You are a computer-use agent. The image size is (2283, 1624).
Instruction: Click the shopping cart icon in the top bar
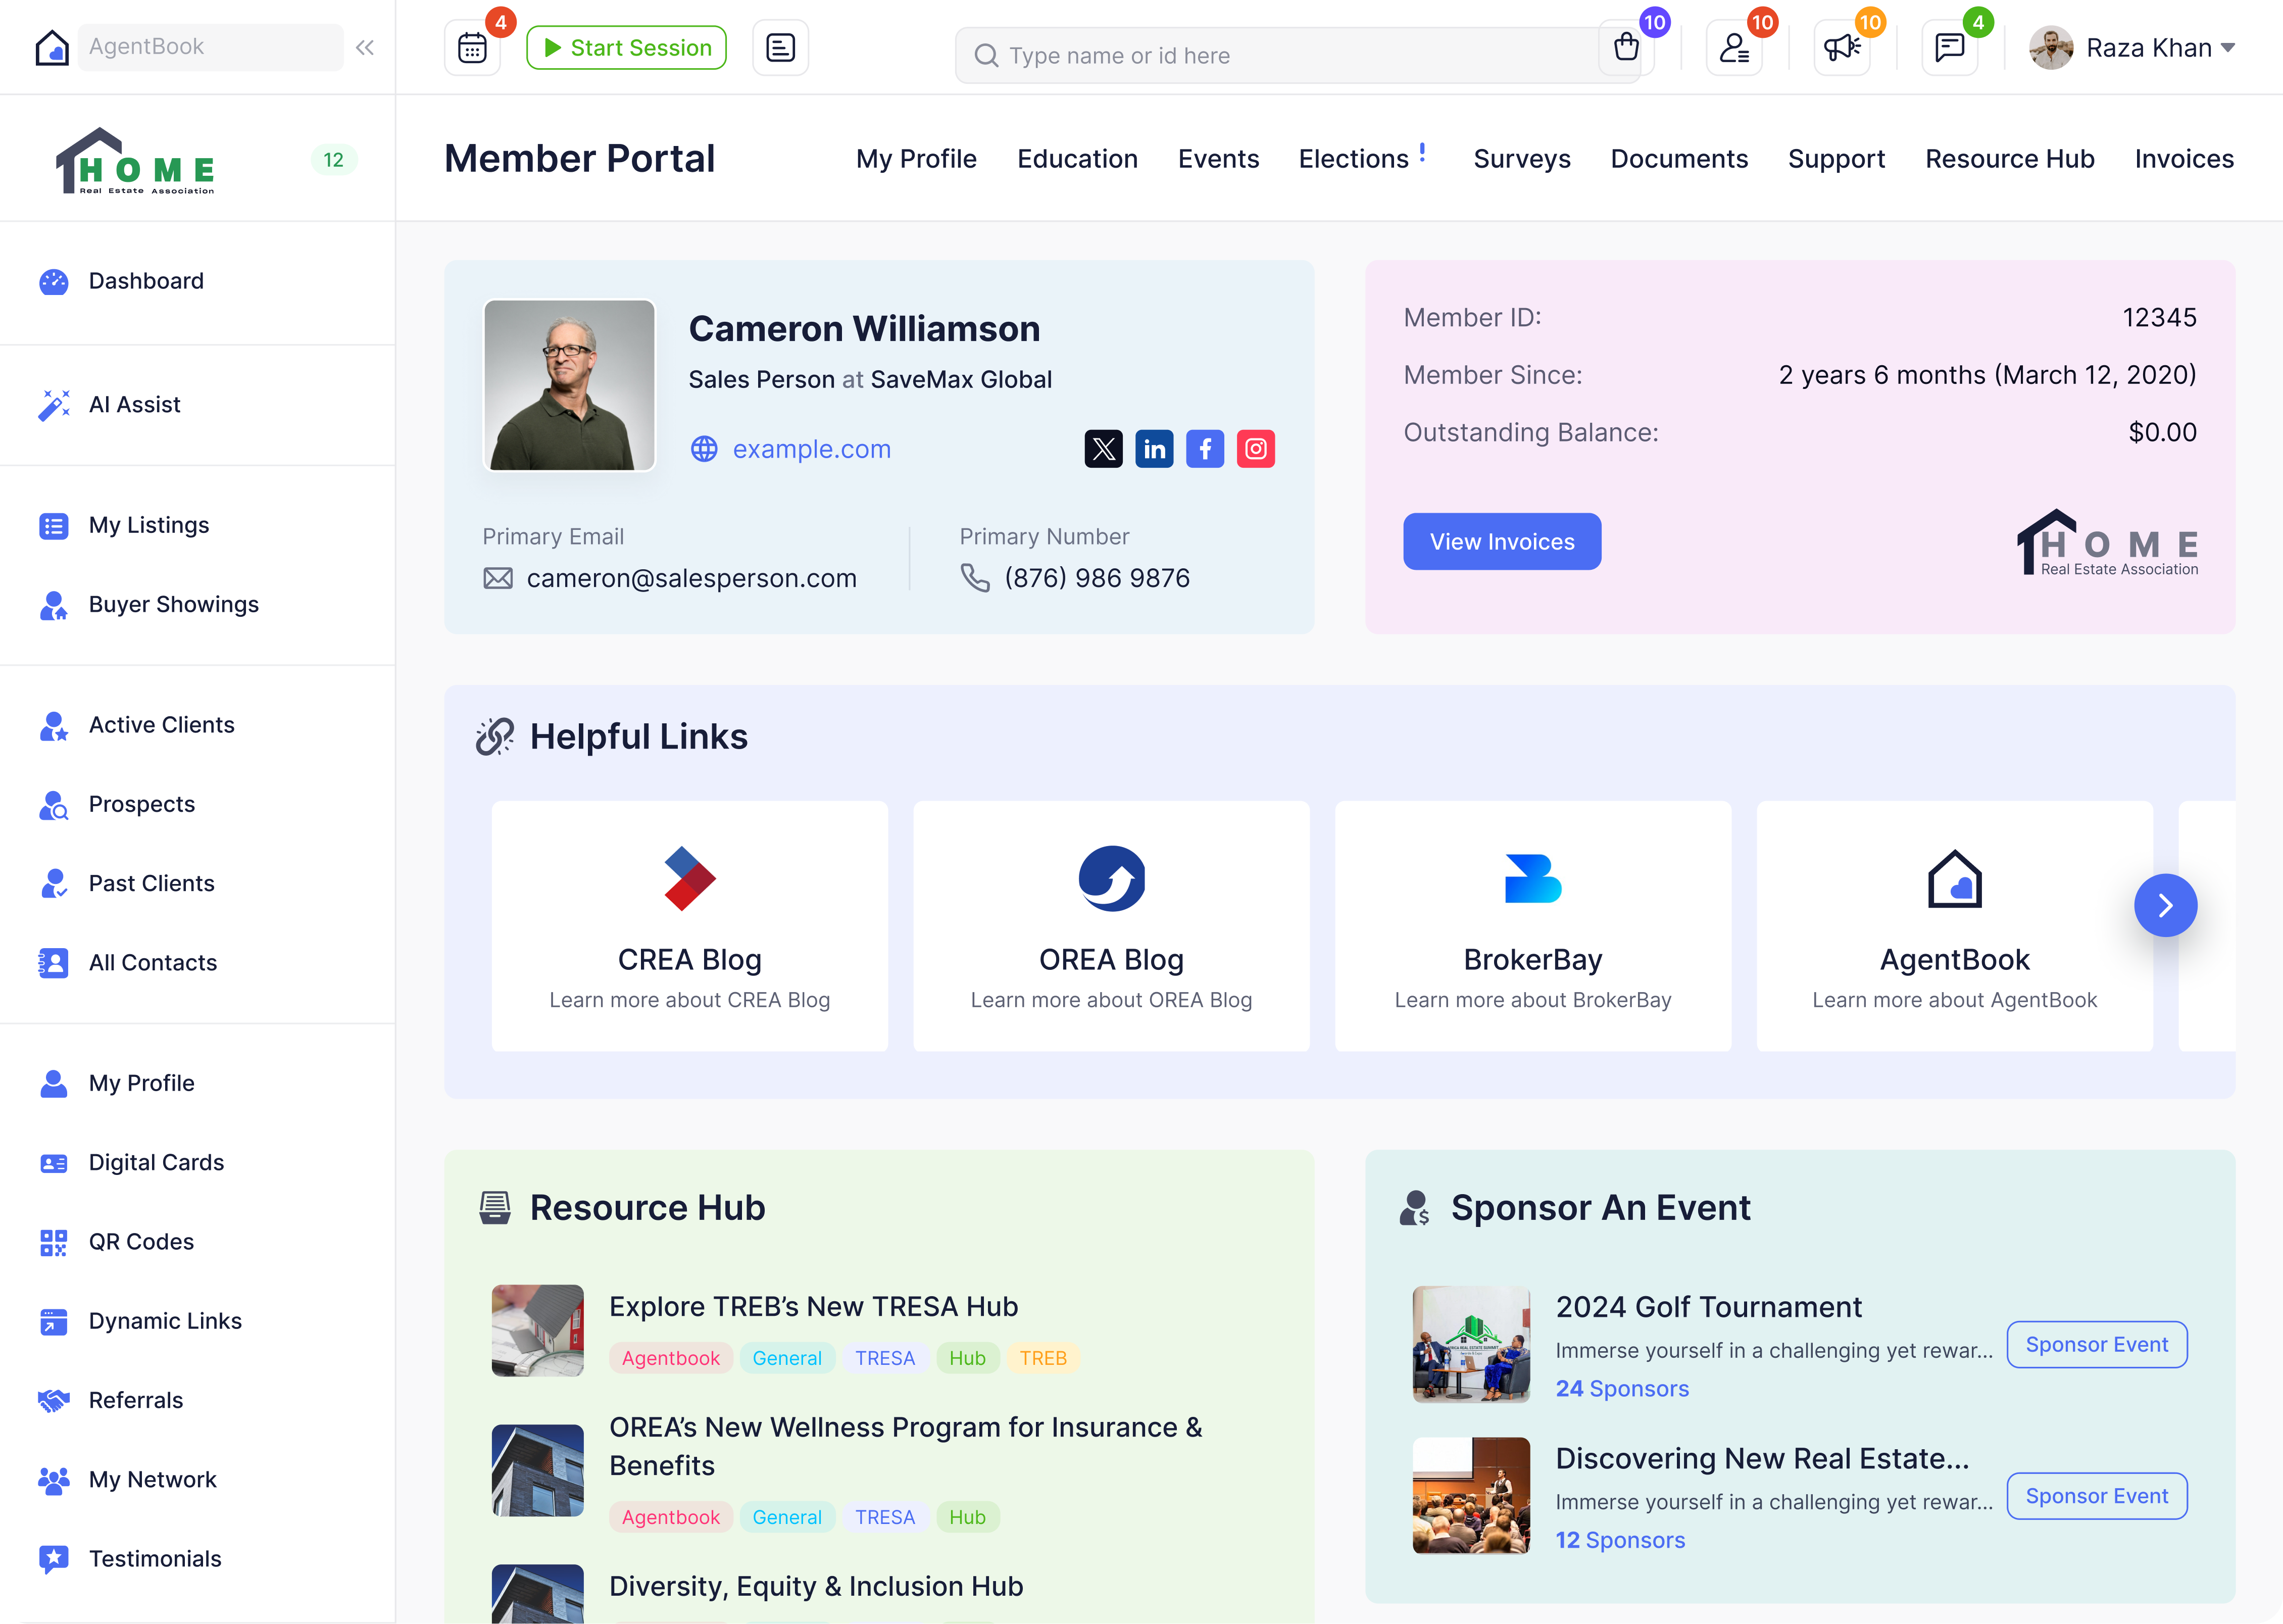pyautogui.click(x=1625, y=45)
